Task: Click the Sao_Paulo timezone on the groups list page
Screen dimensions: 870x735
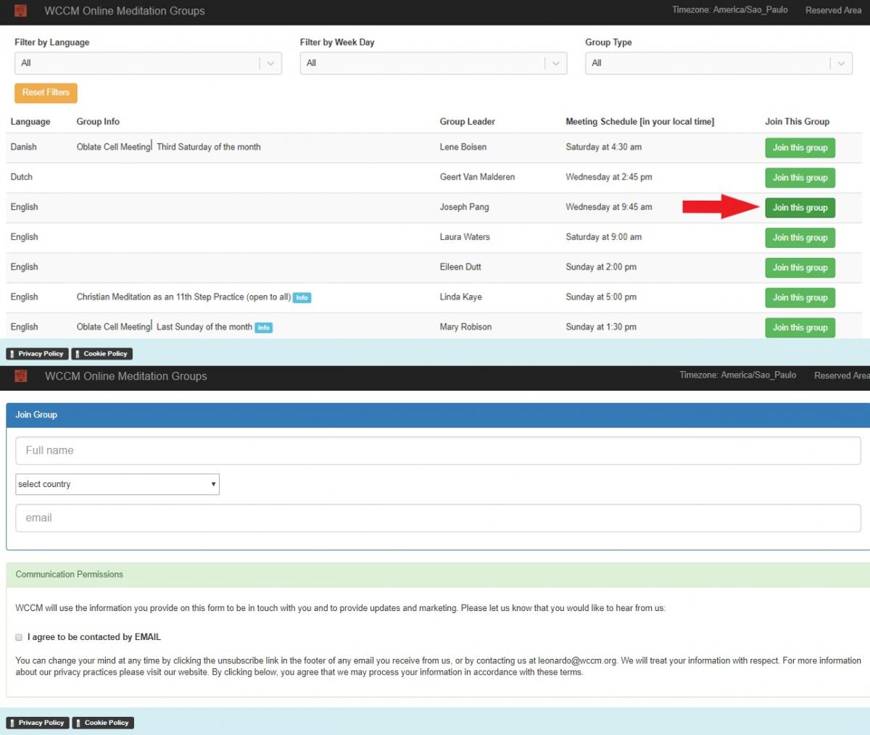Action: point(729,10)
